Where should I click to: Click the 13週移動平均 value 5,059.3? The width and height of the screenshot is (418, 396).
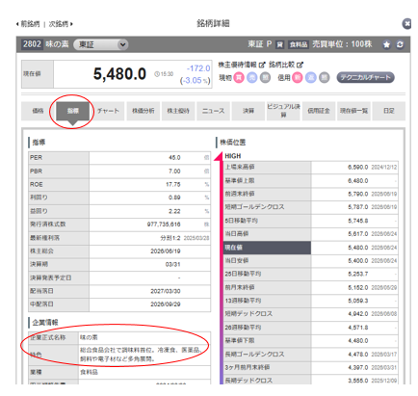[358, 301]
